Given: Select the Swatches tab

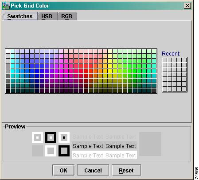Looking at the screenshot, I should pyautogui.click(x=20, y=16).
